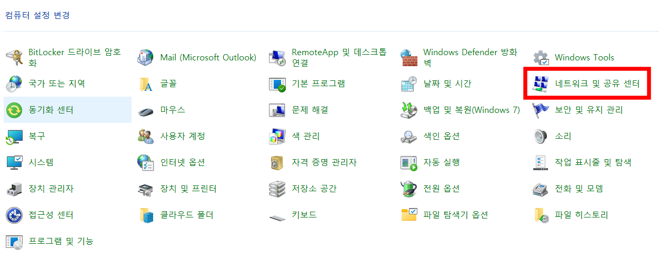Click the 접근성 센터 blue circle icon
Screen dimensions: 659x260
pyautogui.click(x=14, y=215)
